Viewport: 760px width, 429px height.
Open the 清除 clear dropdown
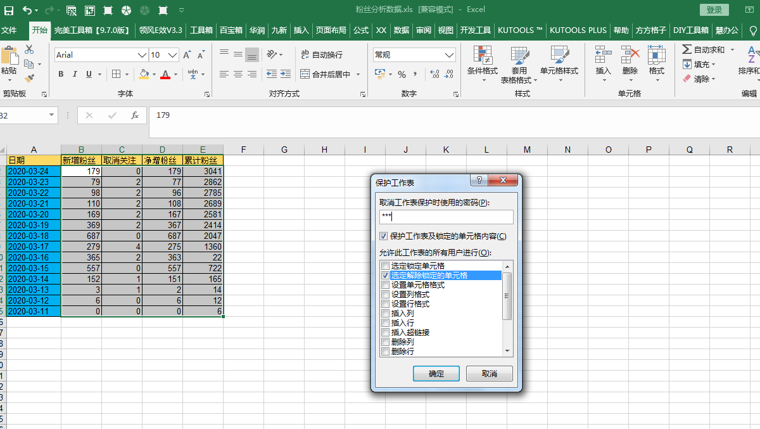pyautogui.click(x=713, y=79)
